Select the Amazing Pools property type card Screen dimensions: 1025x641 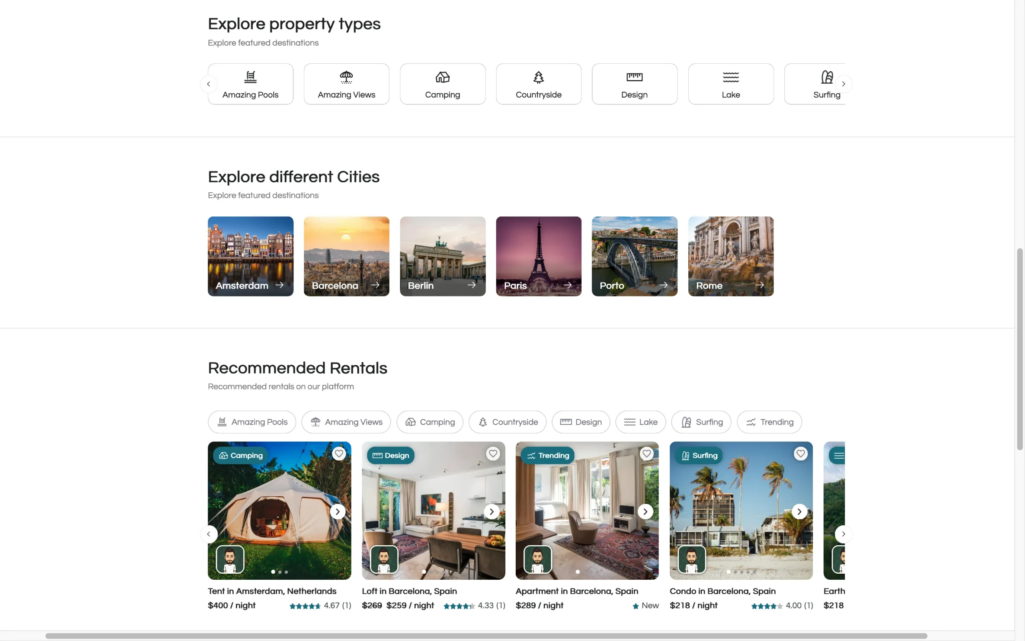point(250,84)
